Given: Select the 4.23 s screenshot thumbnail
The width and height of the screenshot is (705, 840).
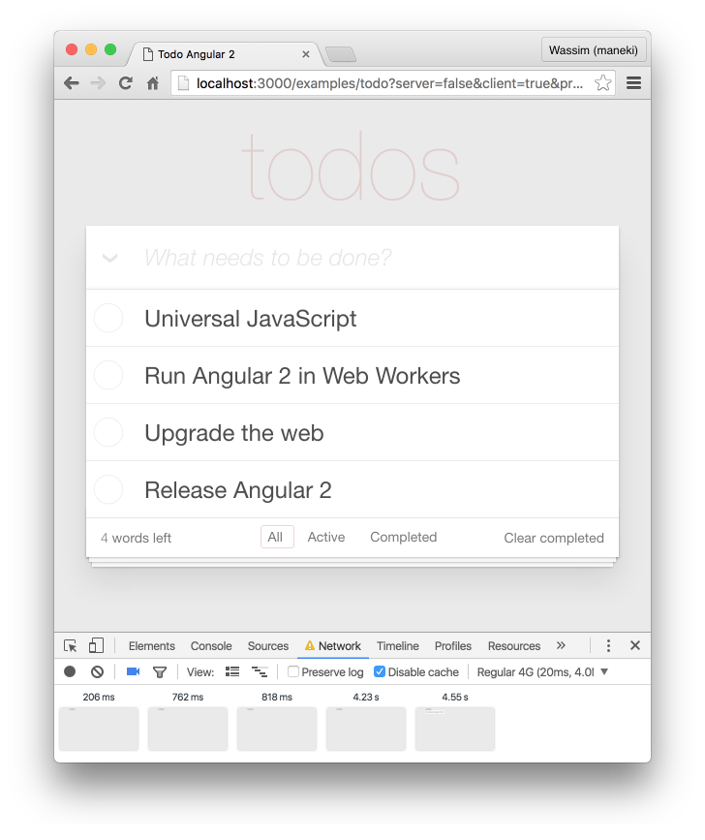Looking at the screenshot, I should (366, 728).
